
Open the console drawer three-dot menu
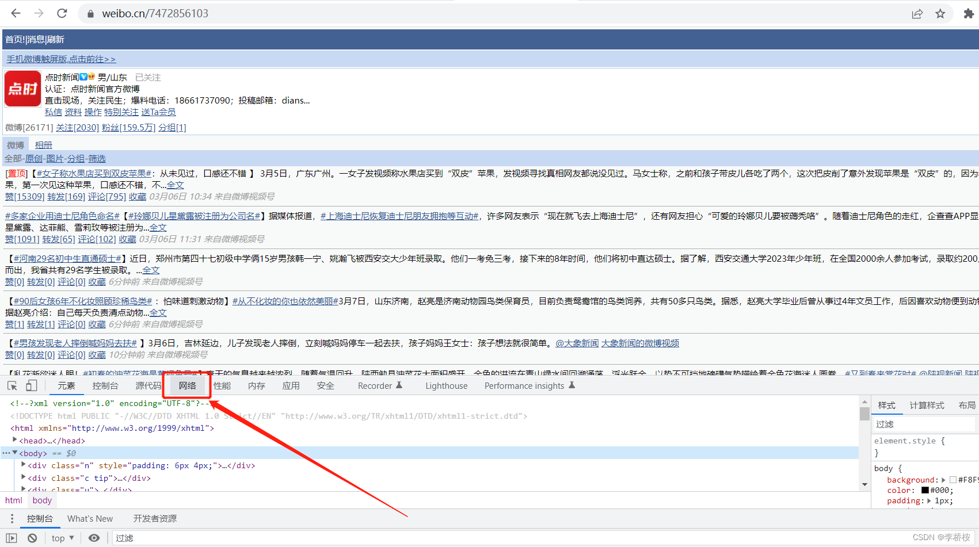(x=12, y=519)
